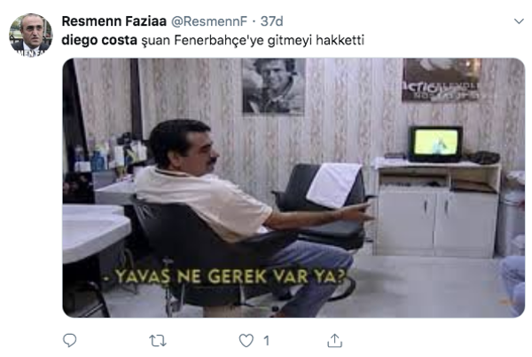Screen dimensions: 532x357
Task: Click the bold diego costa text
Action: pos(99,40)
